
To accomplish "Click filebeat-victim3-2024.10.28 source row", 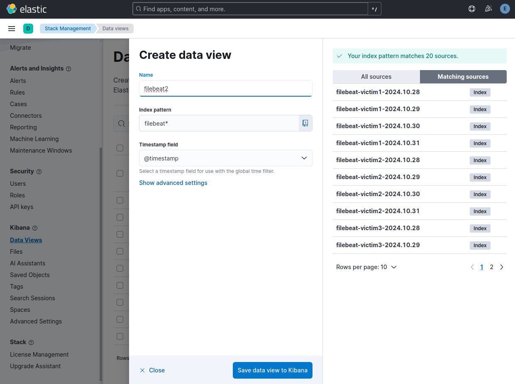I will click(420, 228).
